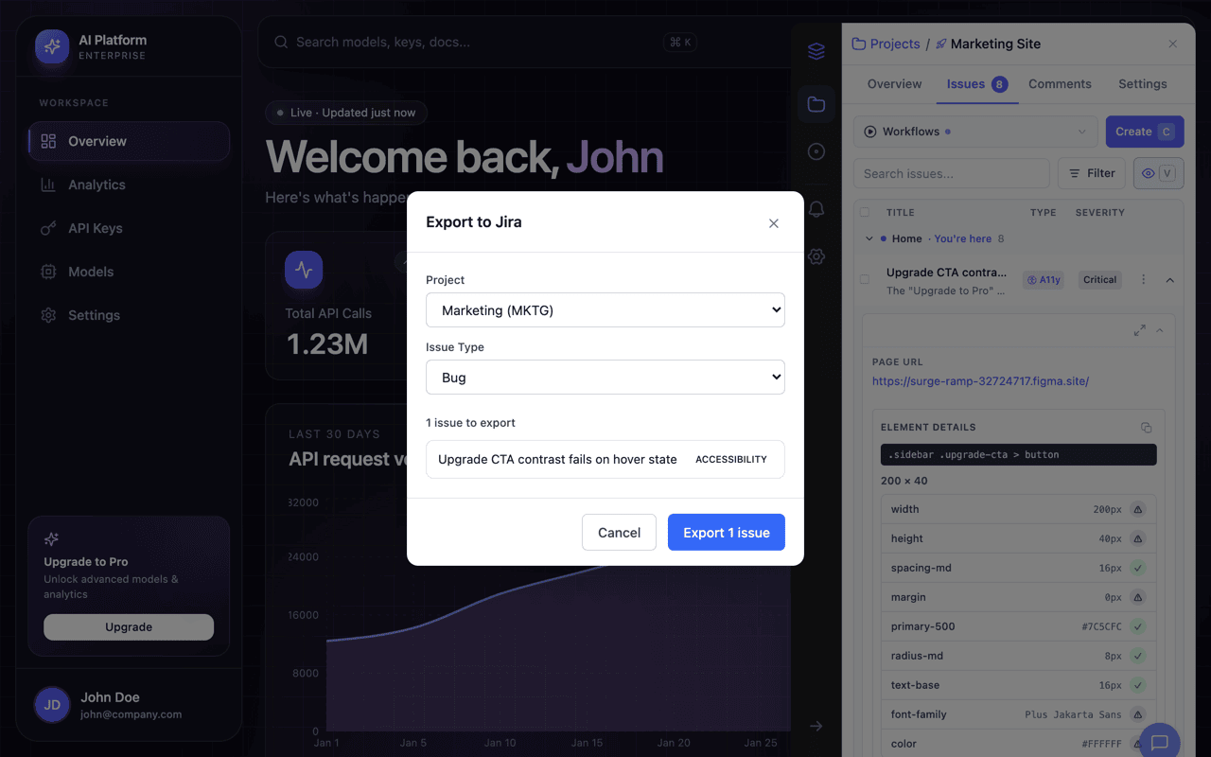Click the Upgrade button in the sidebar card
The image size is (1211, 757).
(129, 627)
